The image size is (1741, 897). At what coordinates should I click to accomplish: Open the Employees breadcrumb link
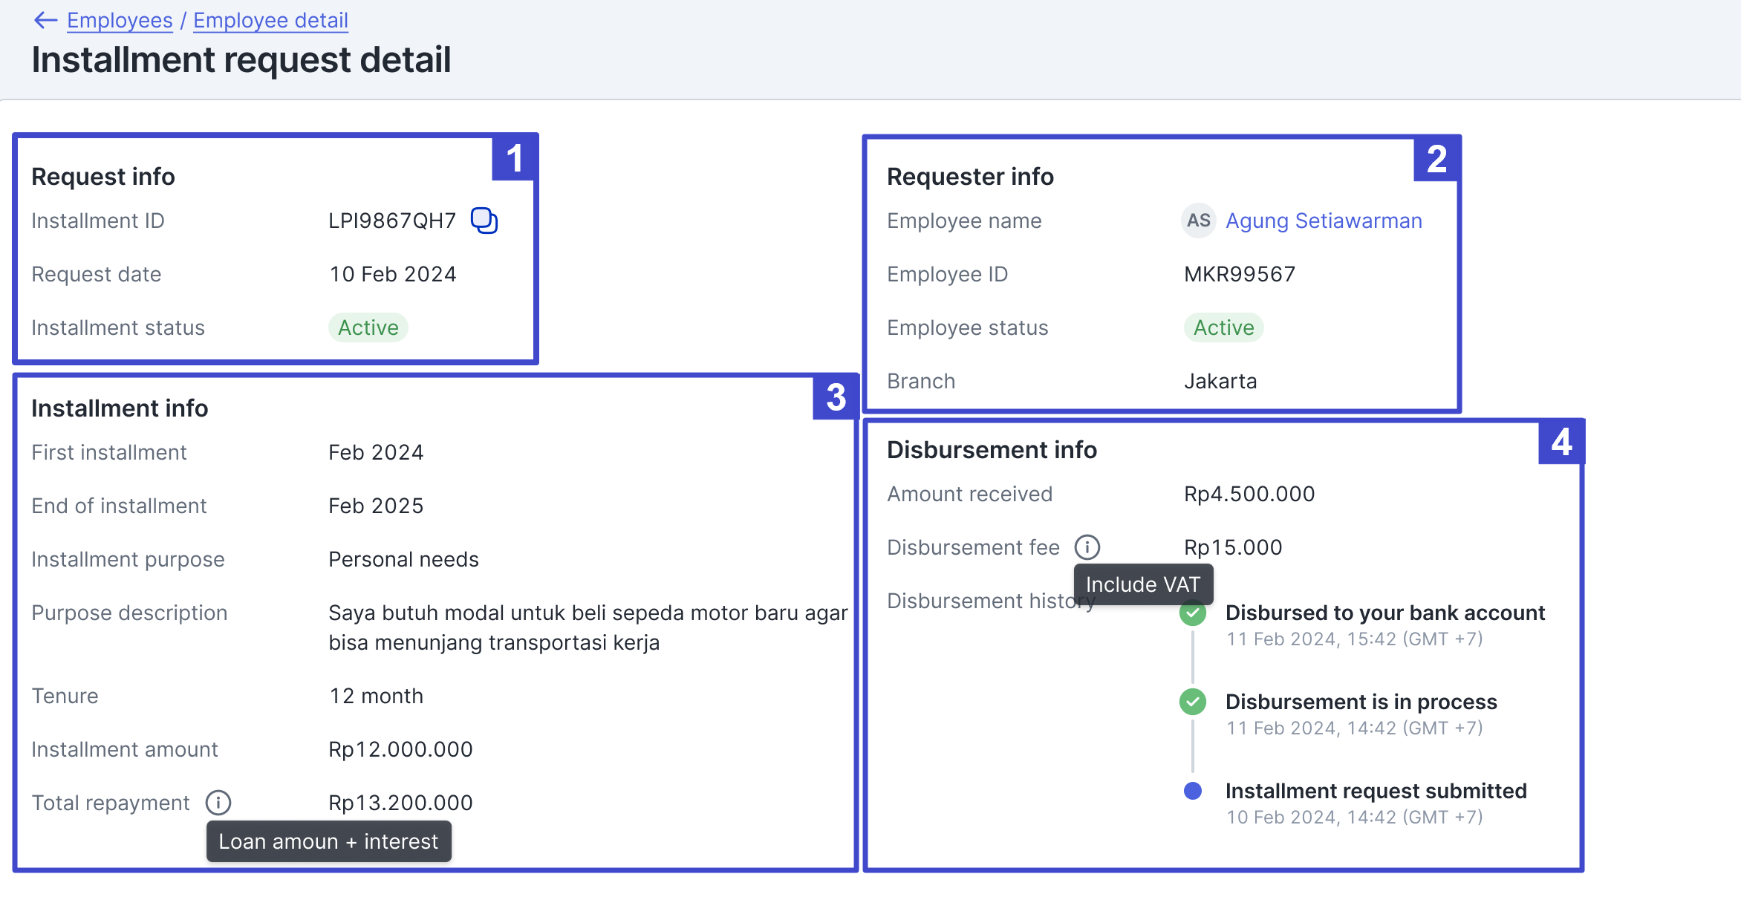click(119, 20)
